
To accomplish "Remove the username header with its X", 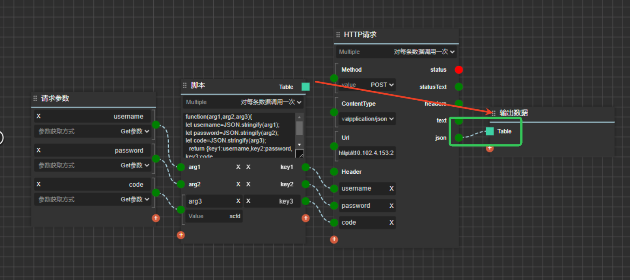I will 391,188.
